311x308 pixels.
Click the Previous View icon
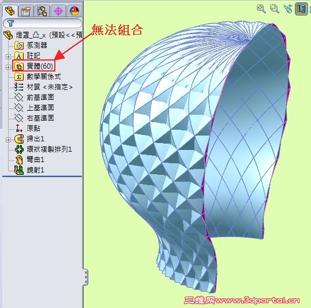coord(288,9)
